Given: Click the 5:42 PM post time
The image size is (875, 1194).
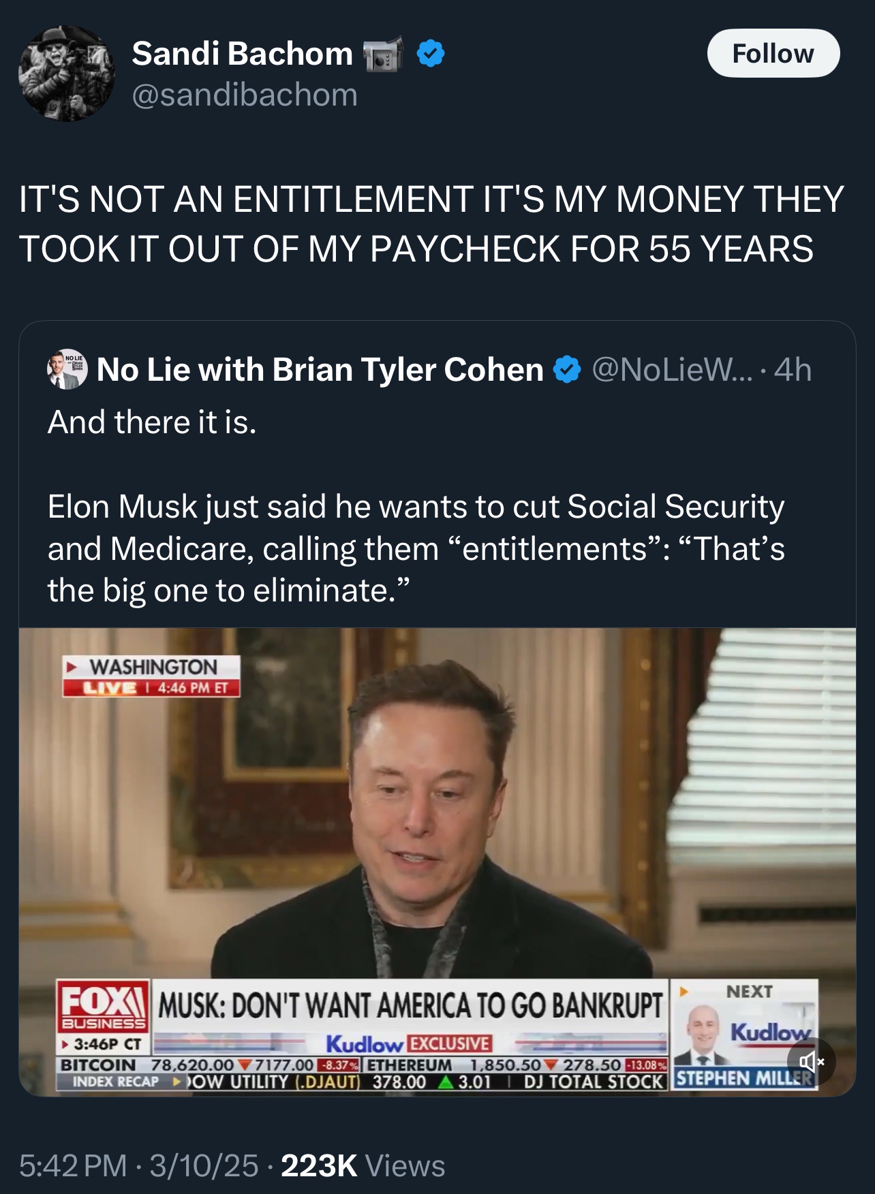Looking at the screenshot, I should coord(73,1165).
